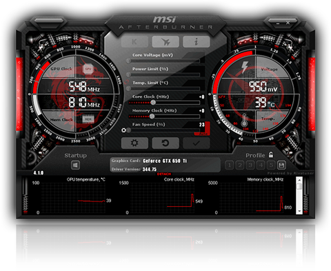Click the Kombustor K button
The image size is (331, 271).
coord(134,41)
